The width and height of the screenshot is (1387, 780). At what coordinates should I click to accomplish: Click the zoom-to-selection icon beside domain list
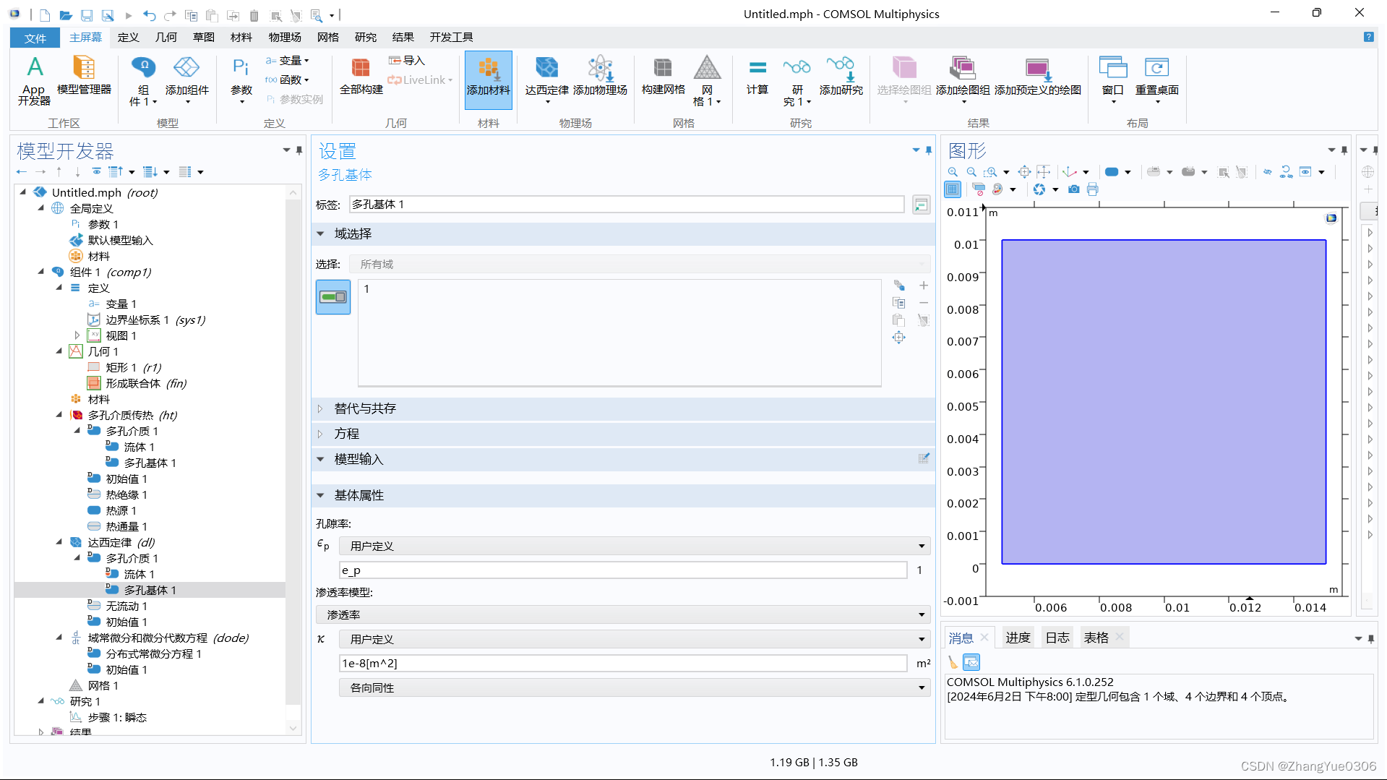(898, 338)
